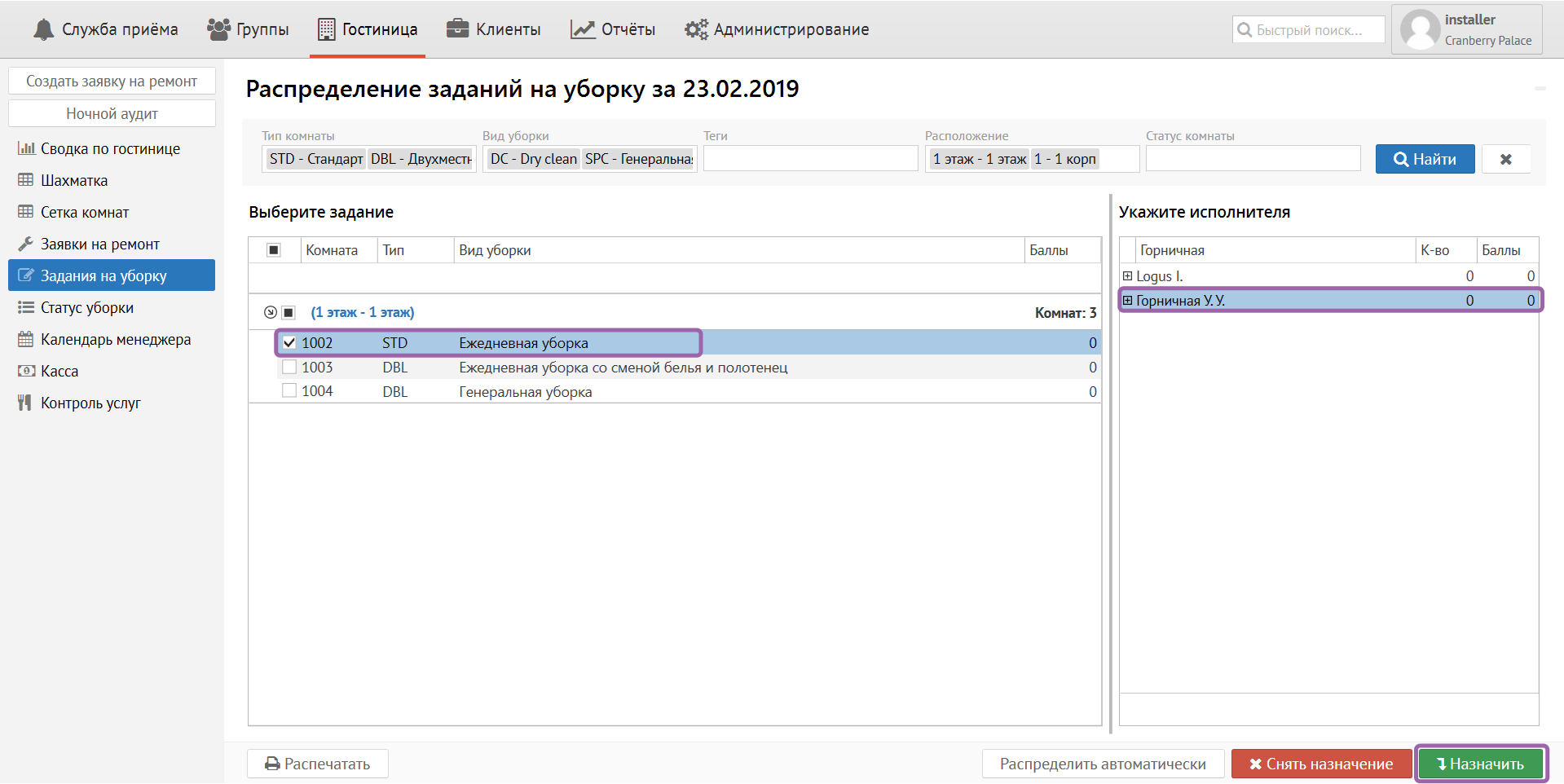The width and height of the screenshot is (1564, 784).
Task: Tick the checkbox for room 1004
Action: pyautogui.click(x=289, y=391)
